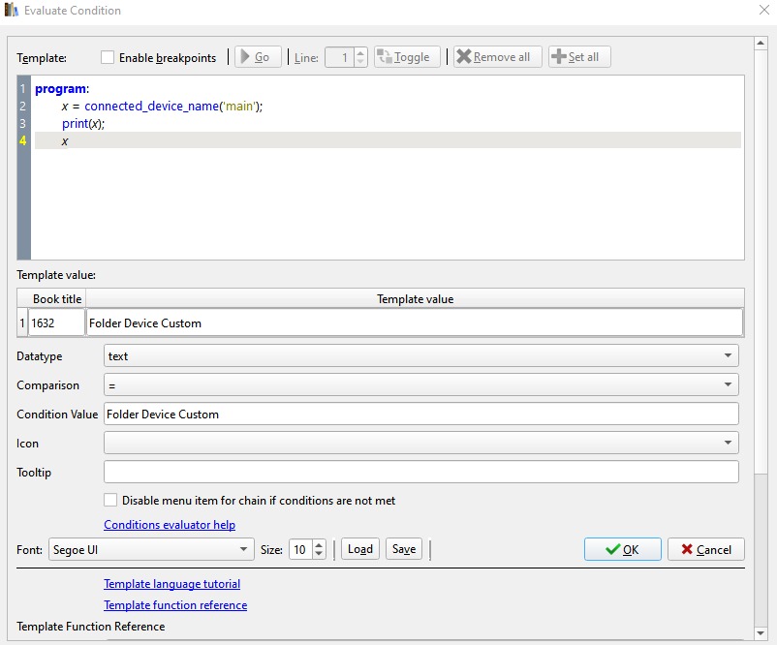Click the Book title column header

pos(57,299)
